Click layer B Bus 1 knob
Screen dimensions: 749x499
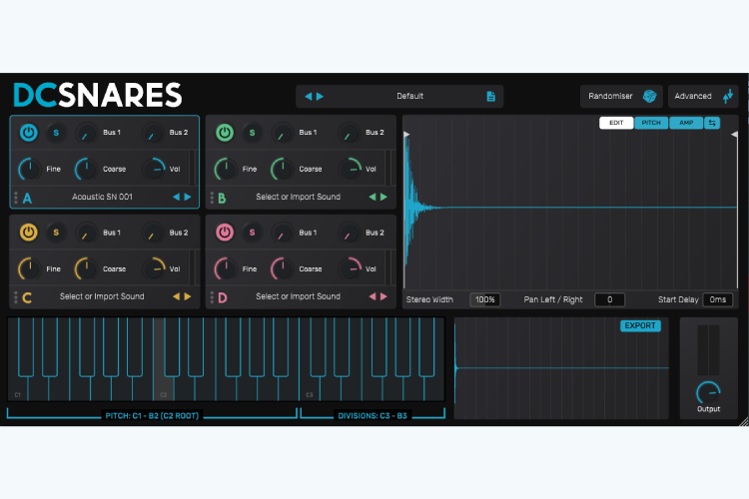[283, 133]
